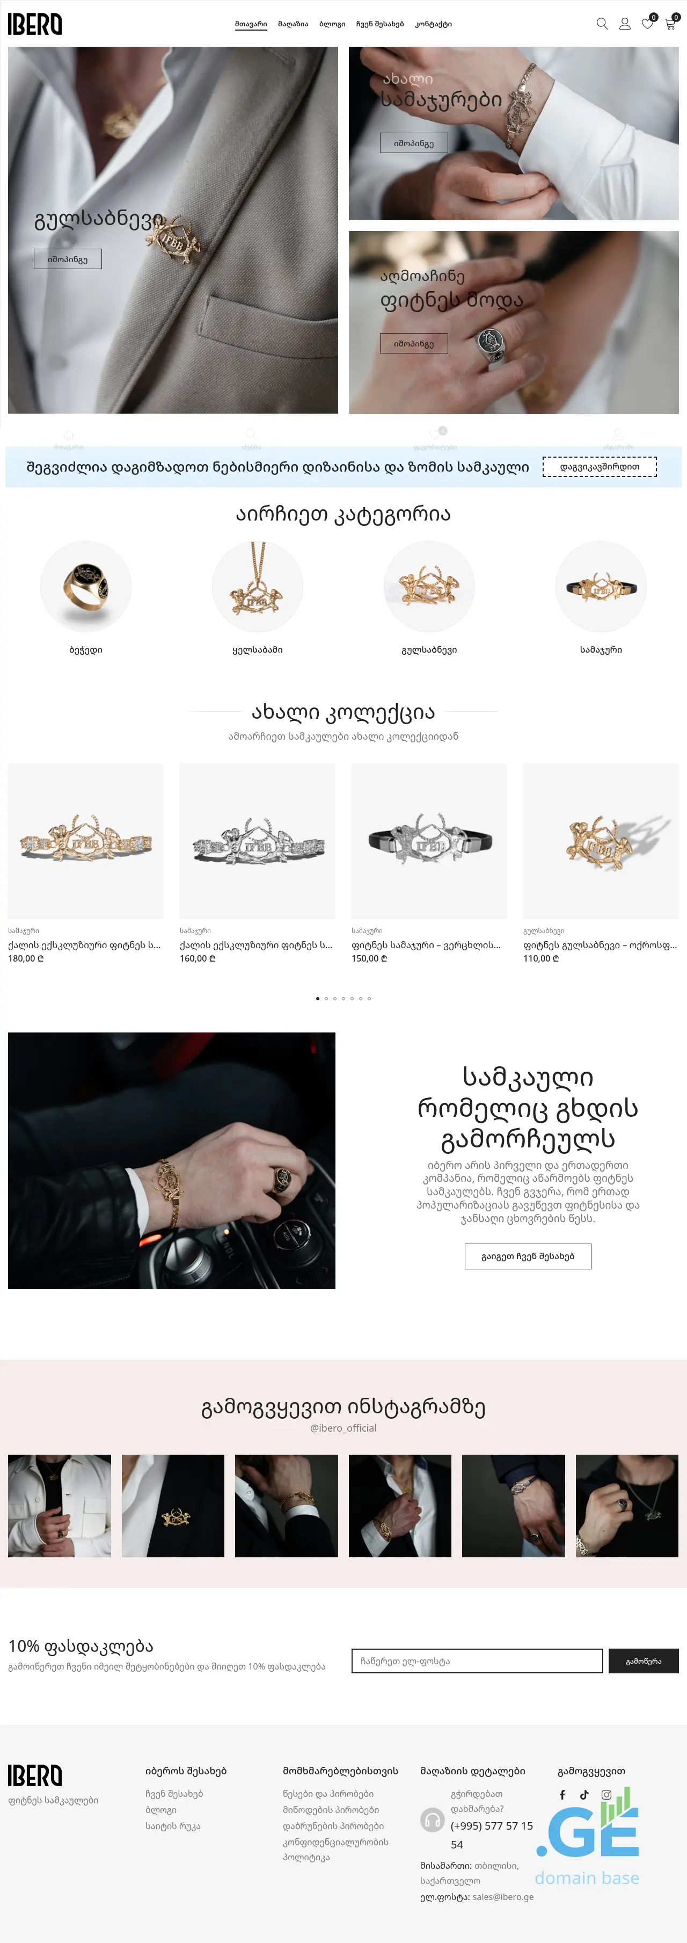Click the დაგვიკავშირდით dashed button

pos(600,467)
